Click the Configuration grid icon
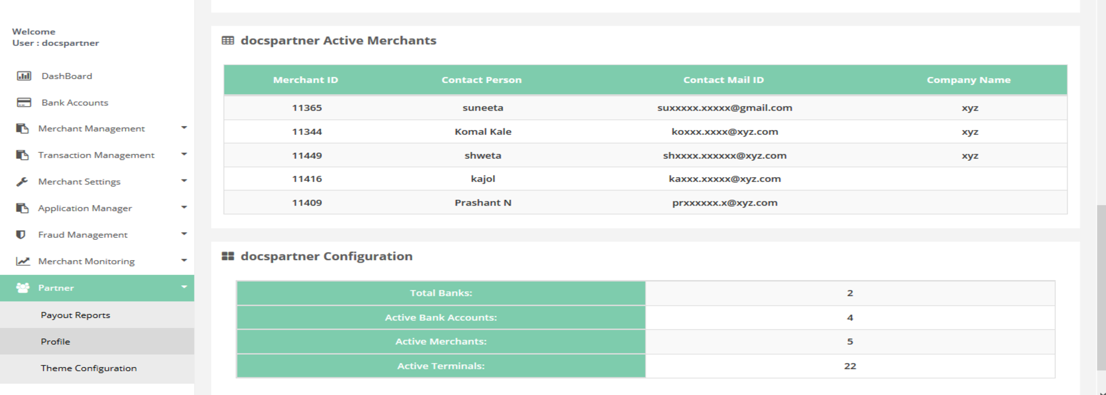Image resolution: width=1106 pixels, height=395 pixels. (228, 256)
